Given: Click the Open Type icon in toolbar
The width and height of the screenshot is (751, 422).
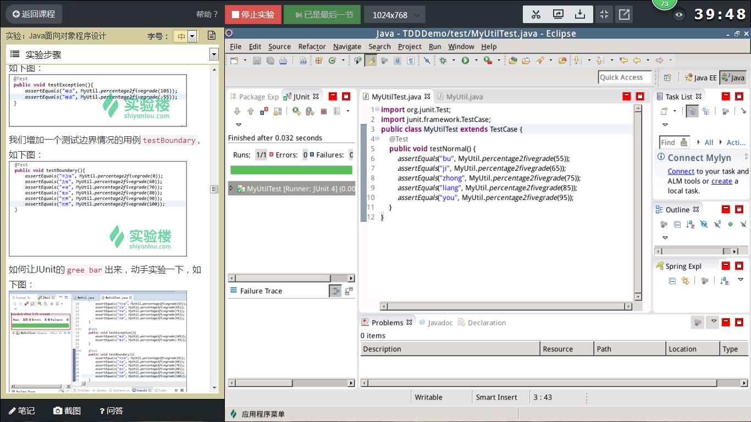Looking at the screenshot, I should [513, 60].
